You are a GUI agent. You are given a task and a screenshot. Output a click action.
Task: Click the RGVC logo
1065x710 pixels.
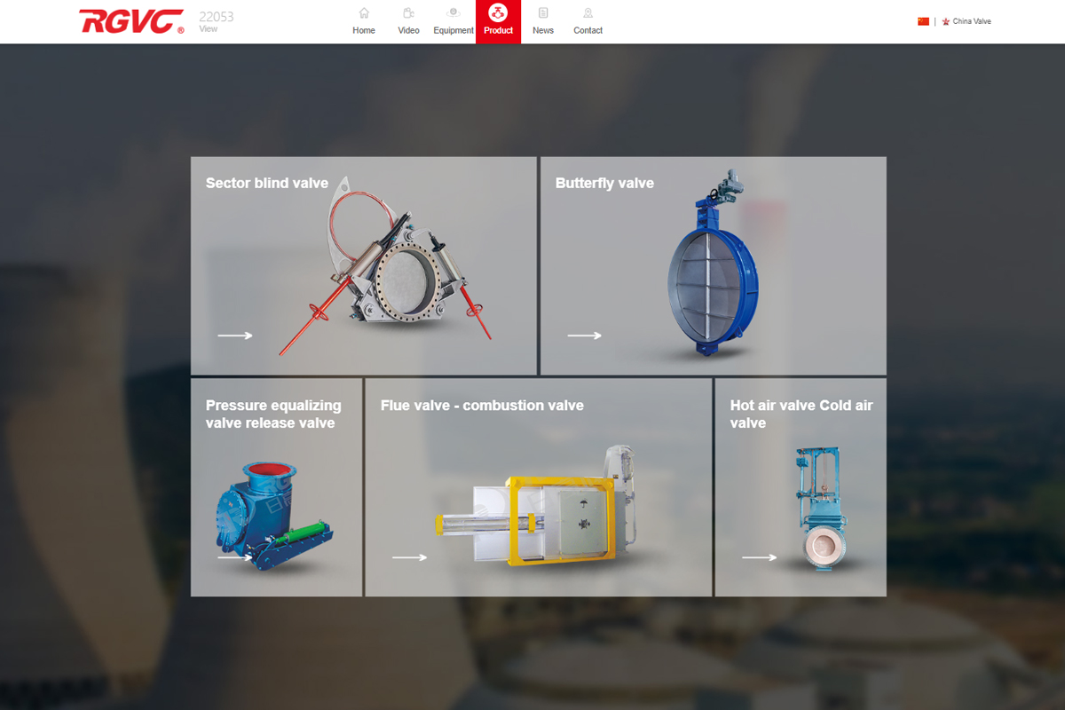click(131, 21)
